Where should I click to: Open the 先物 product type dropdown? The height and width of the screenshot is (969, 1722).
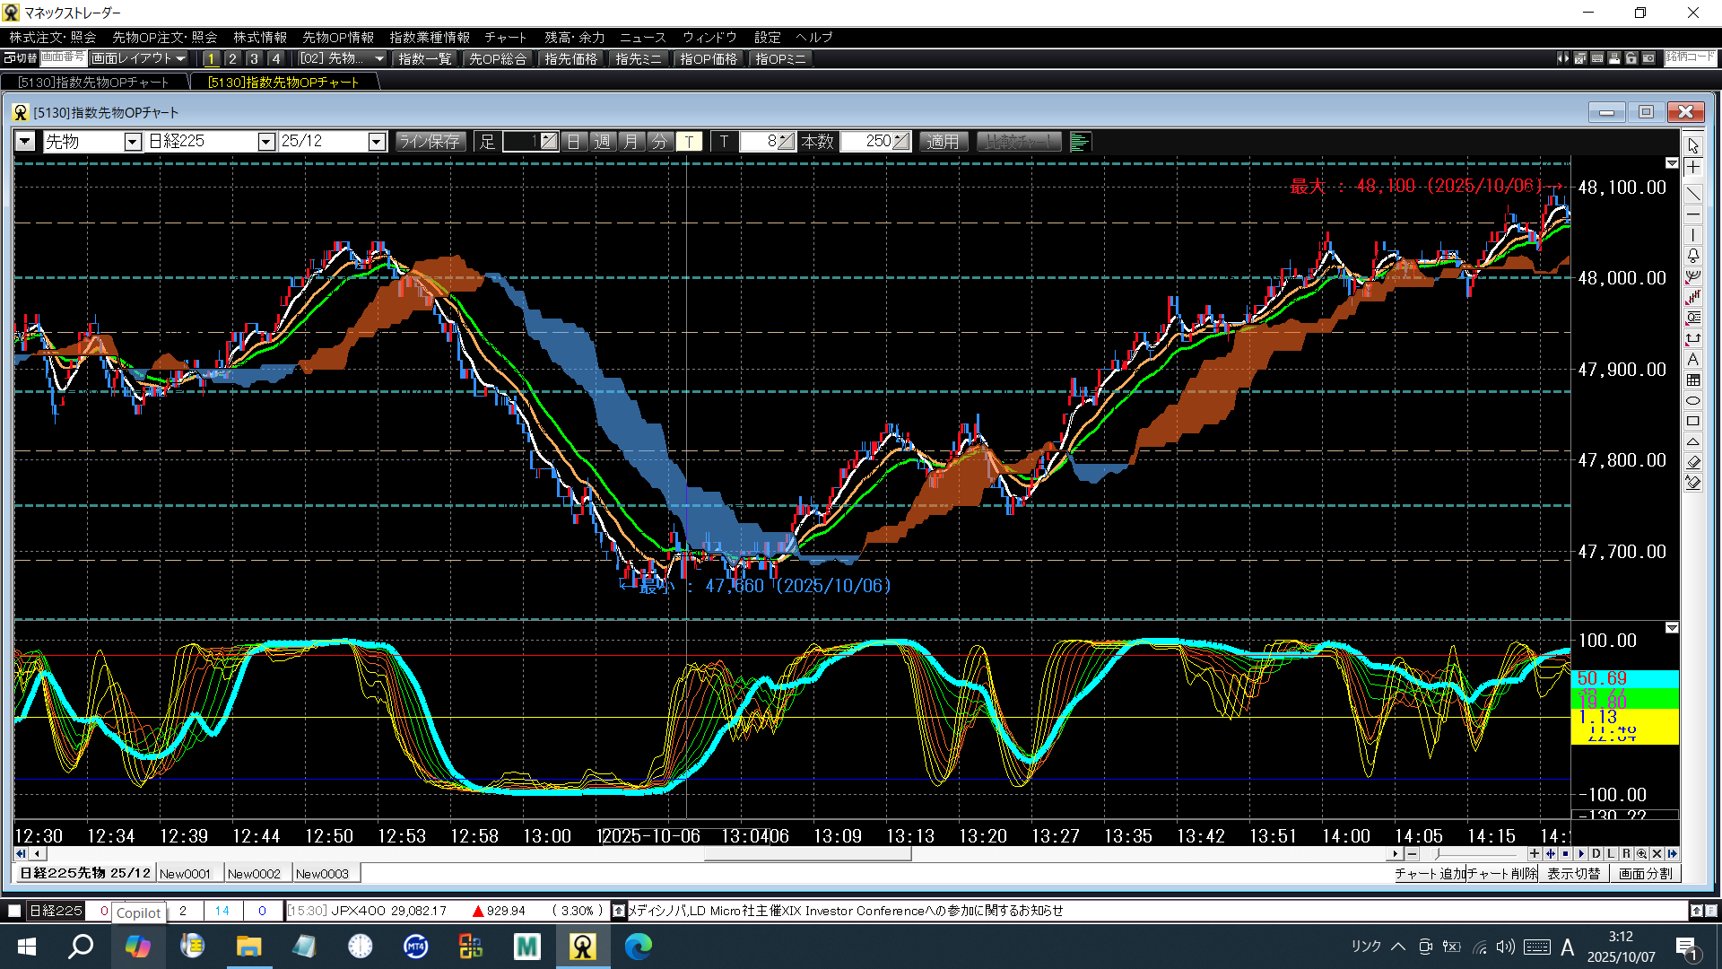(133, 142)
